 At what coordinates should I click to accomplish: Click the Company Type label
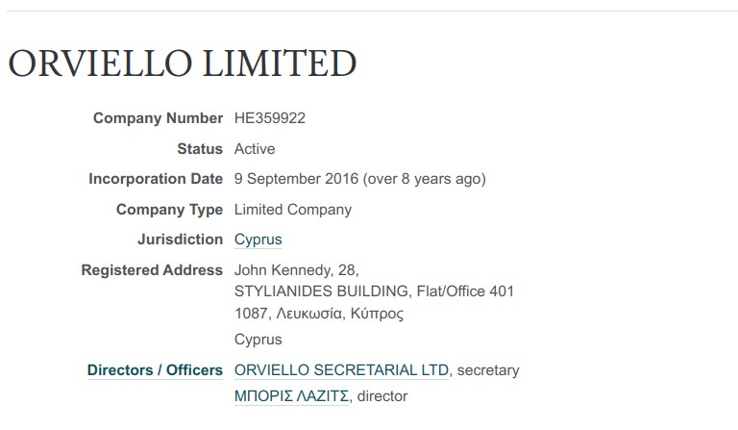169,210
